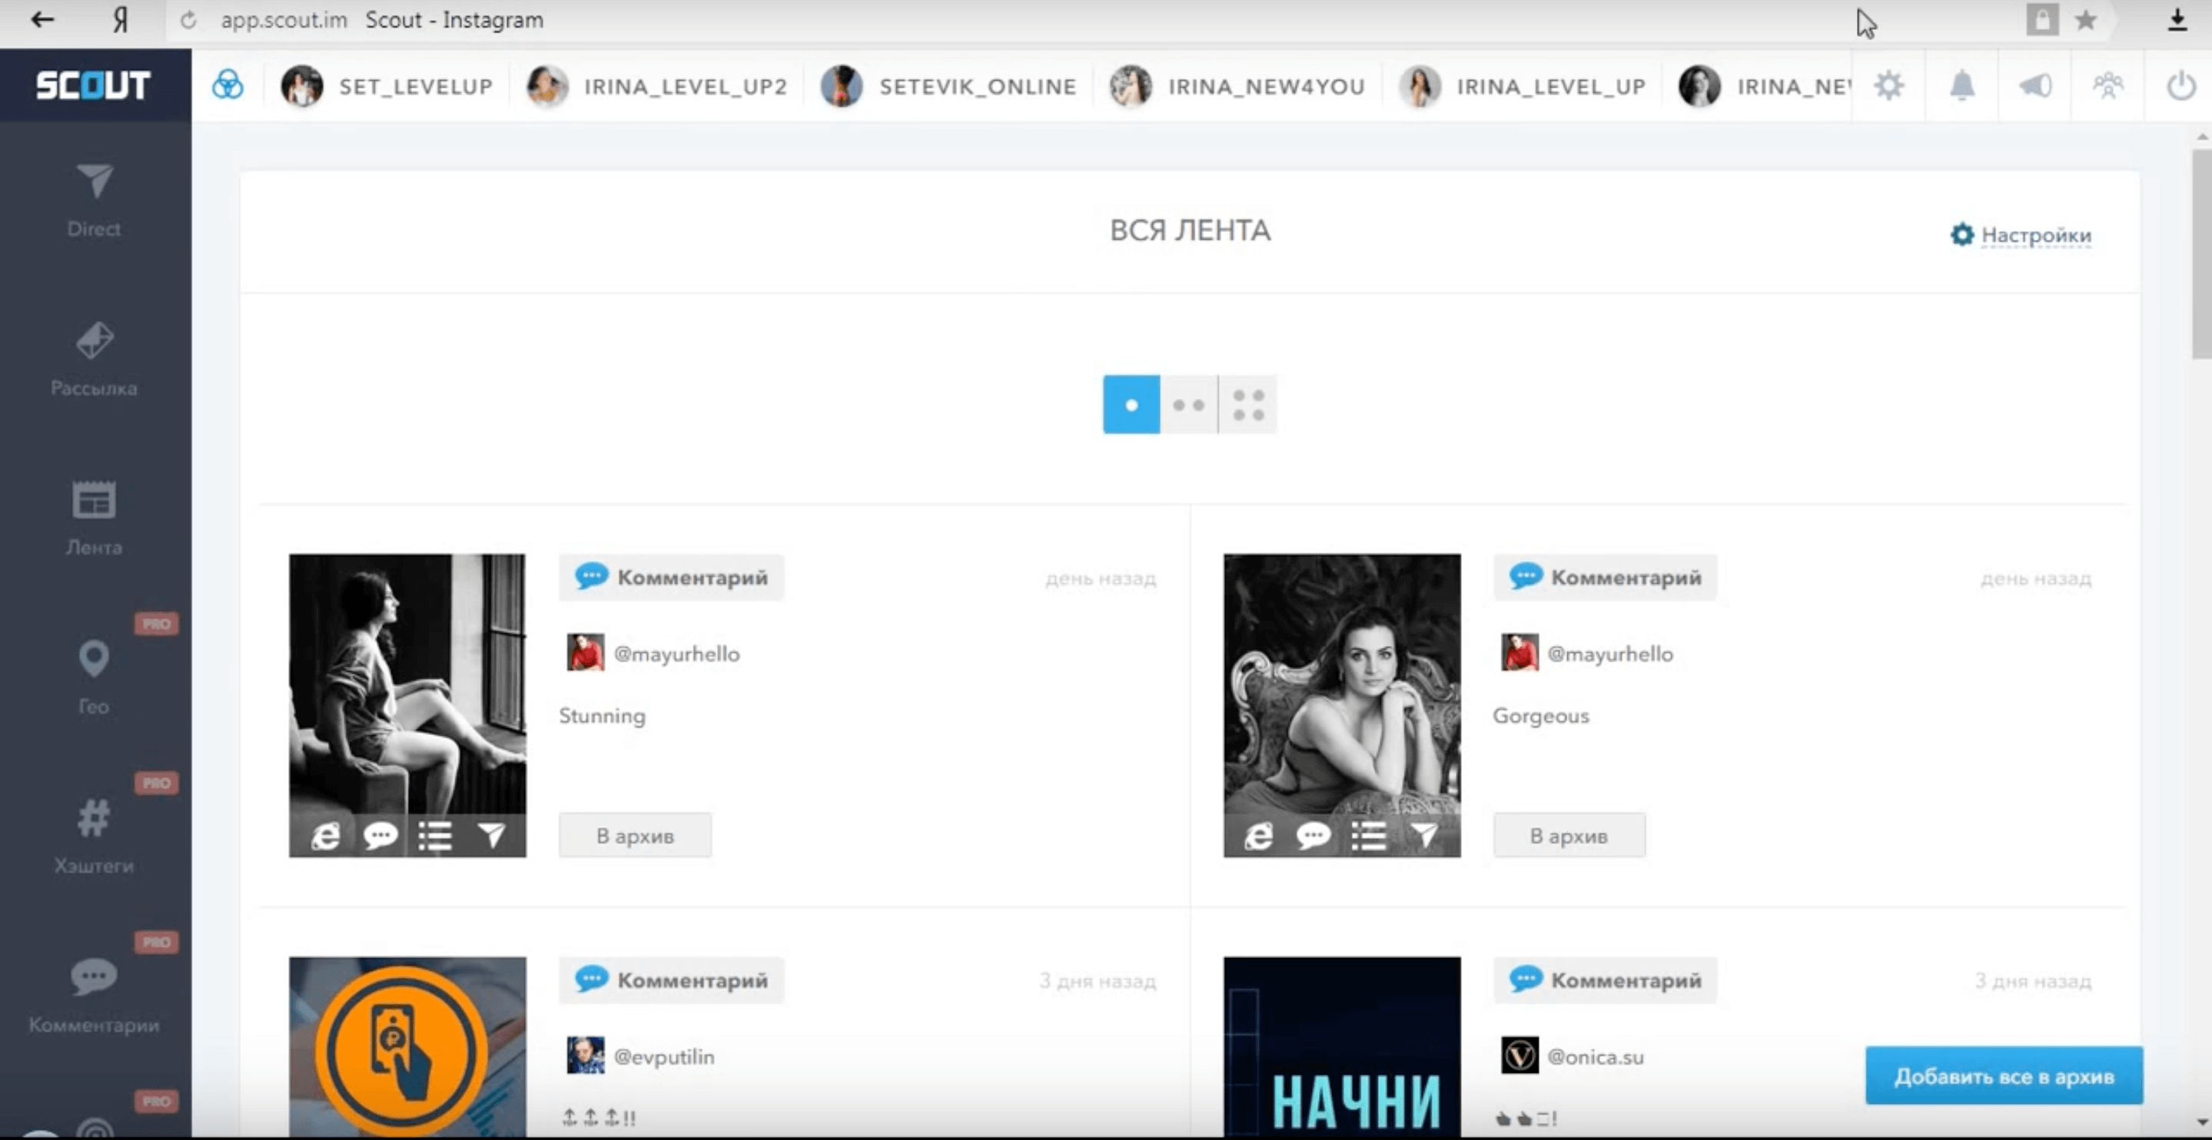Click list icon on Stunning post

coord(435,835)
